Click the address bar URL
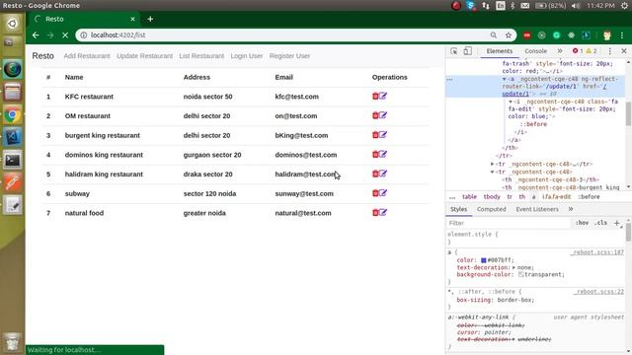The image size is (632, 355). click(x=118, y=35)
